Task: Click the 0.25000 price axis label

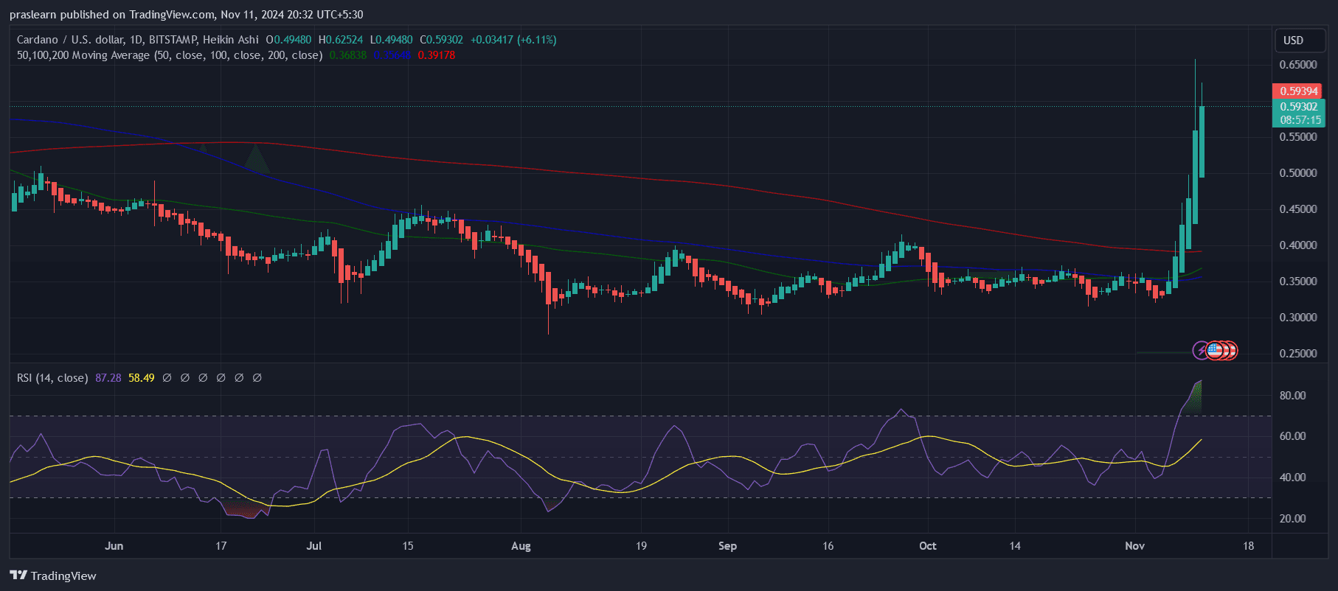Action: tap(1298, 354)
